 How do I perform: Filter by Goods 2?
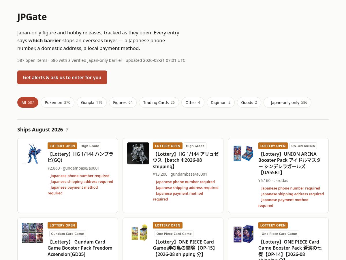(x=249, y=103)
